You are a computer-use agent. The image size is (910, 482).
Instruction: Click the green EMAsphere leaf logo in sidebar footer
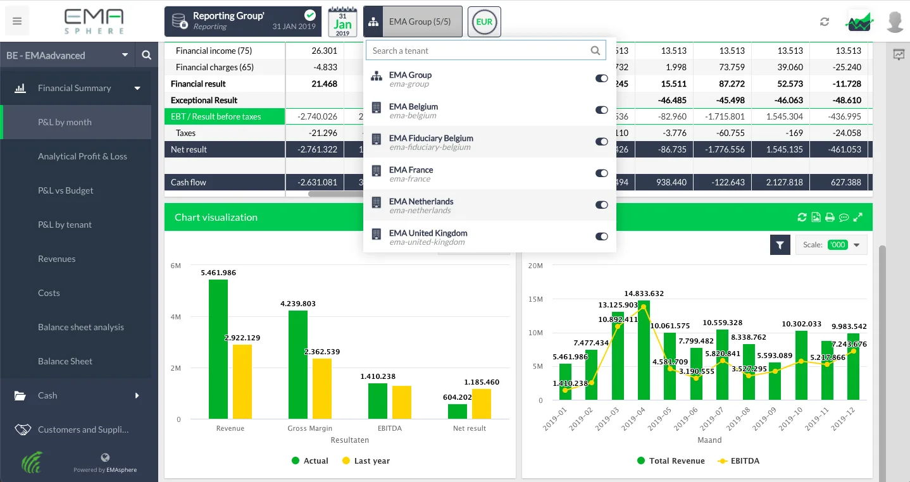[x=32, y=462]
